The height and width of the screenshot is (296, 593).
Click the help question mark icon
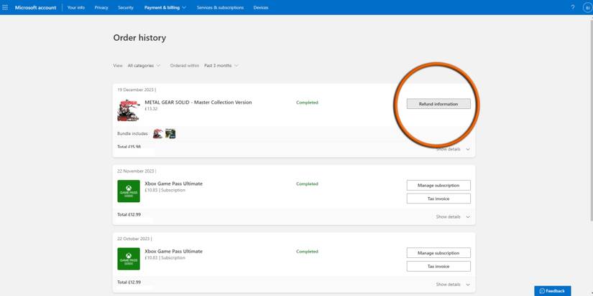pyautogui.click(x=572, y=7)
